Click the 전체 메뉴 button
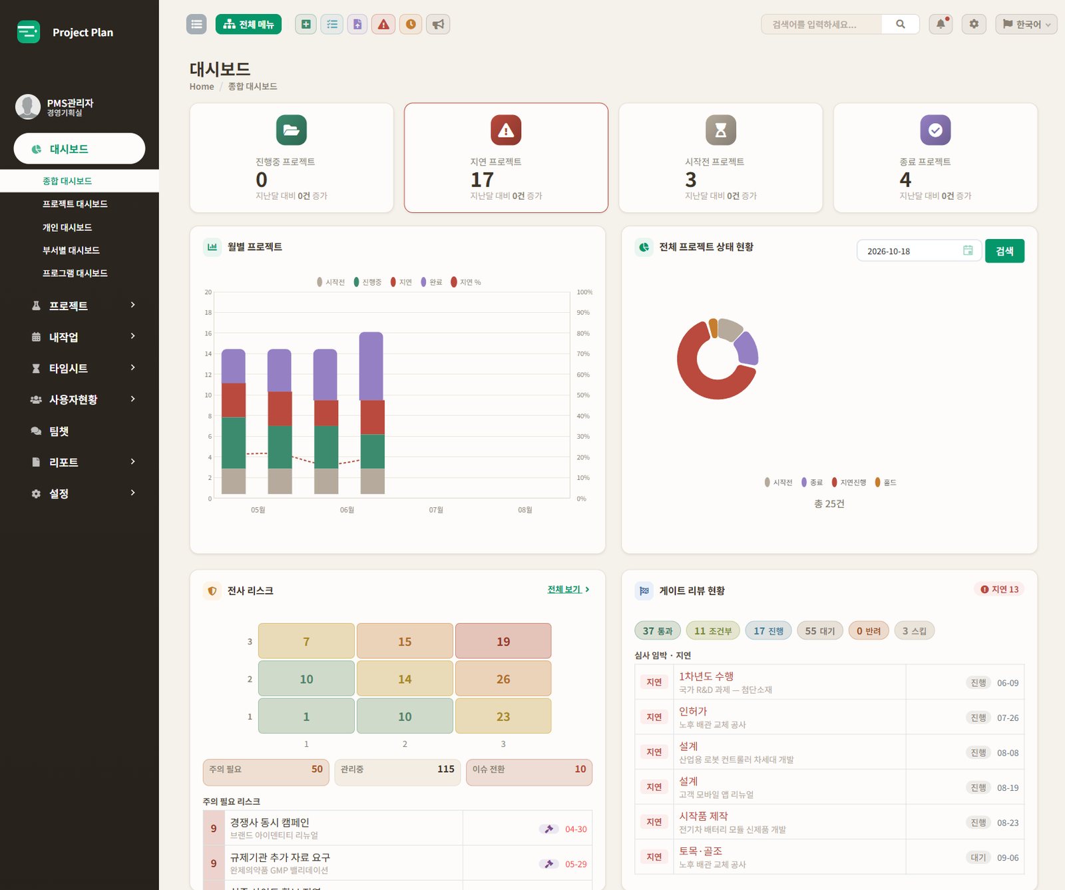Screen dimensions: 1065x890 248,24
